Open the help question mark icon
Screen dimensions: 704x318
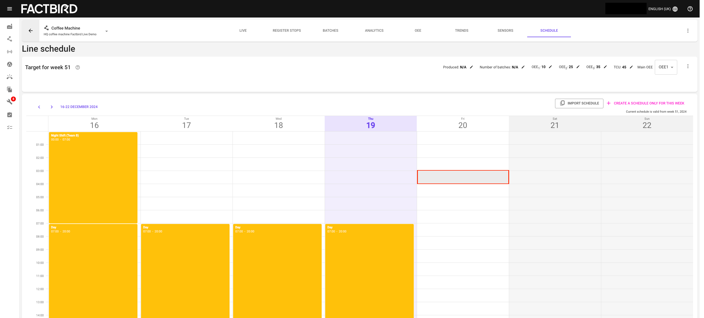tap(690, 9)
